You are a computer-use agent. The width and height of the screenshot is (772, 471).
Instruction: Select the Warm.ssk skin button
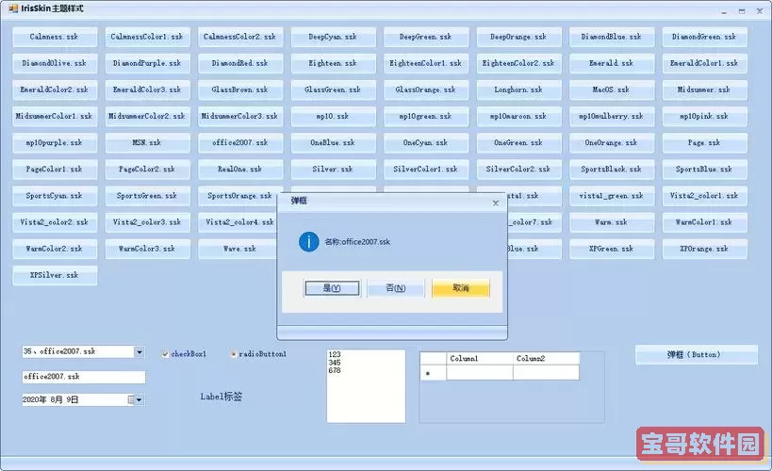pos(612,223)
